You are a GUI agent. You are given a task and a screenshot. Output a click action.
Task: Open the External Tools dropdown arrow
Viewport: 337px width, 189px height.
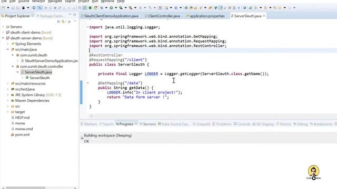click(x=135, y=8)
